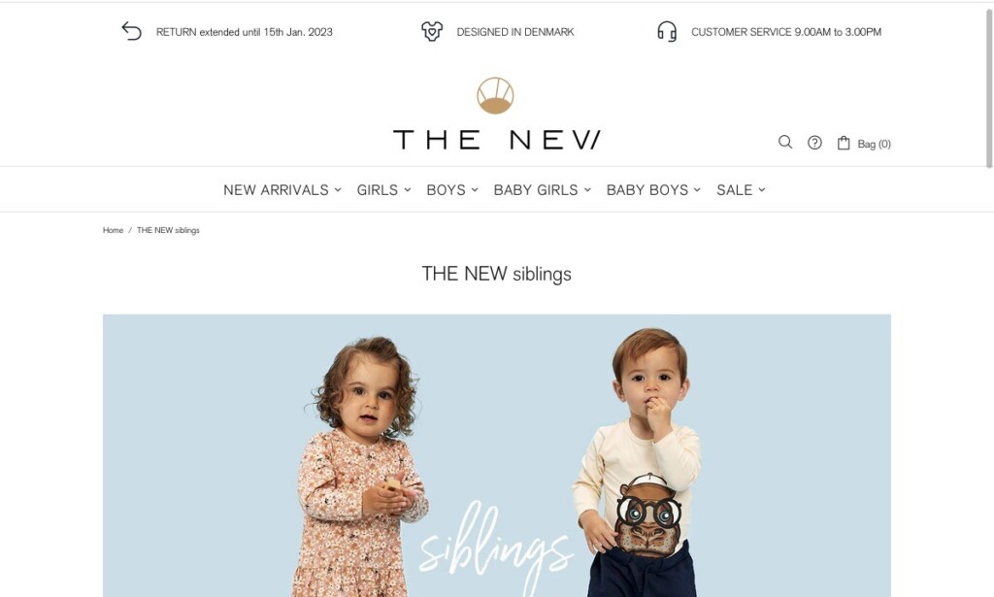Screen dimensions: 994x597
Task: Click the return arrow icon
Action: coord(131,31)
